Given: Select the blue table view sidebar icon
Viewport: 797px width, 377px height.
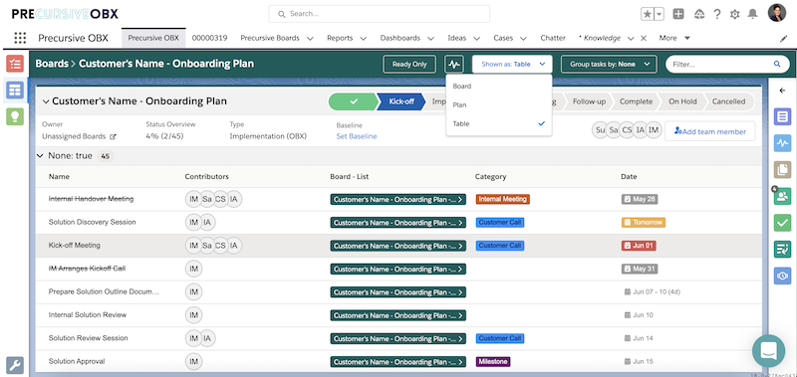Looking at the screenshot, I should (15, 91).
